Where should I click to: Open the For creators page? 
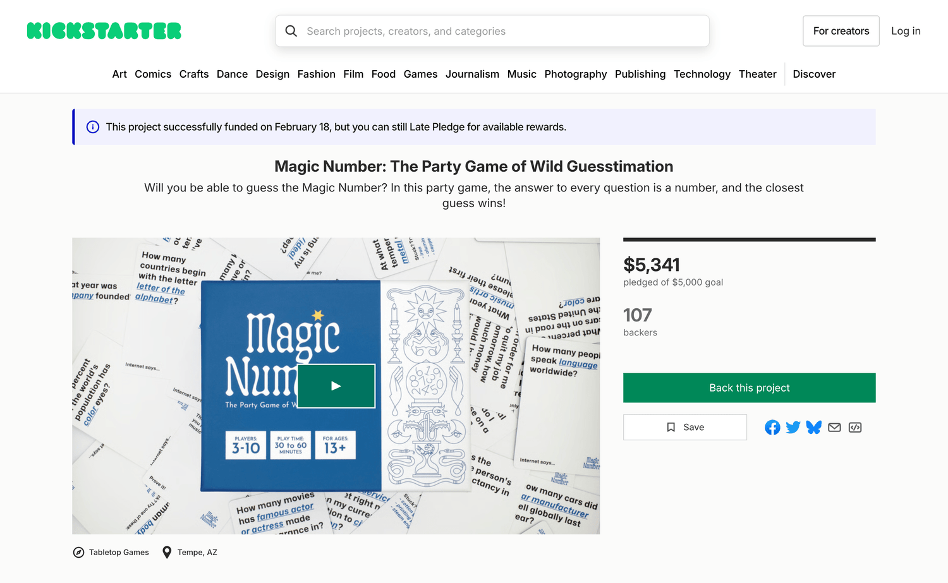click(x=841, y=30)
